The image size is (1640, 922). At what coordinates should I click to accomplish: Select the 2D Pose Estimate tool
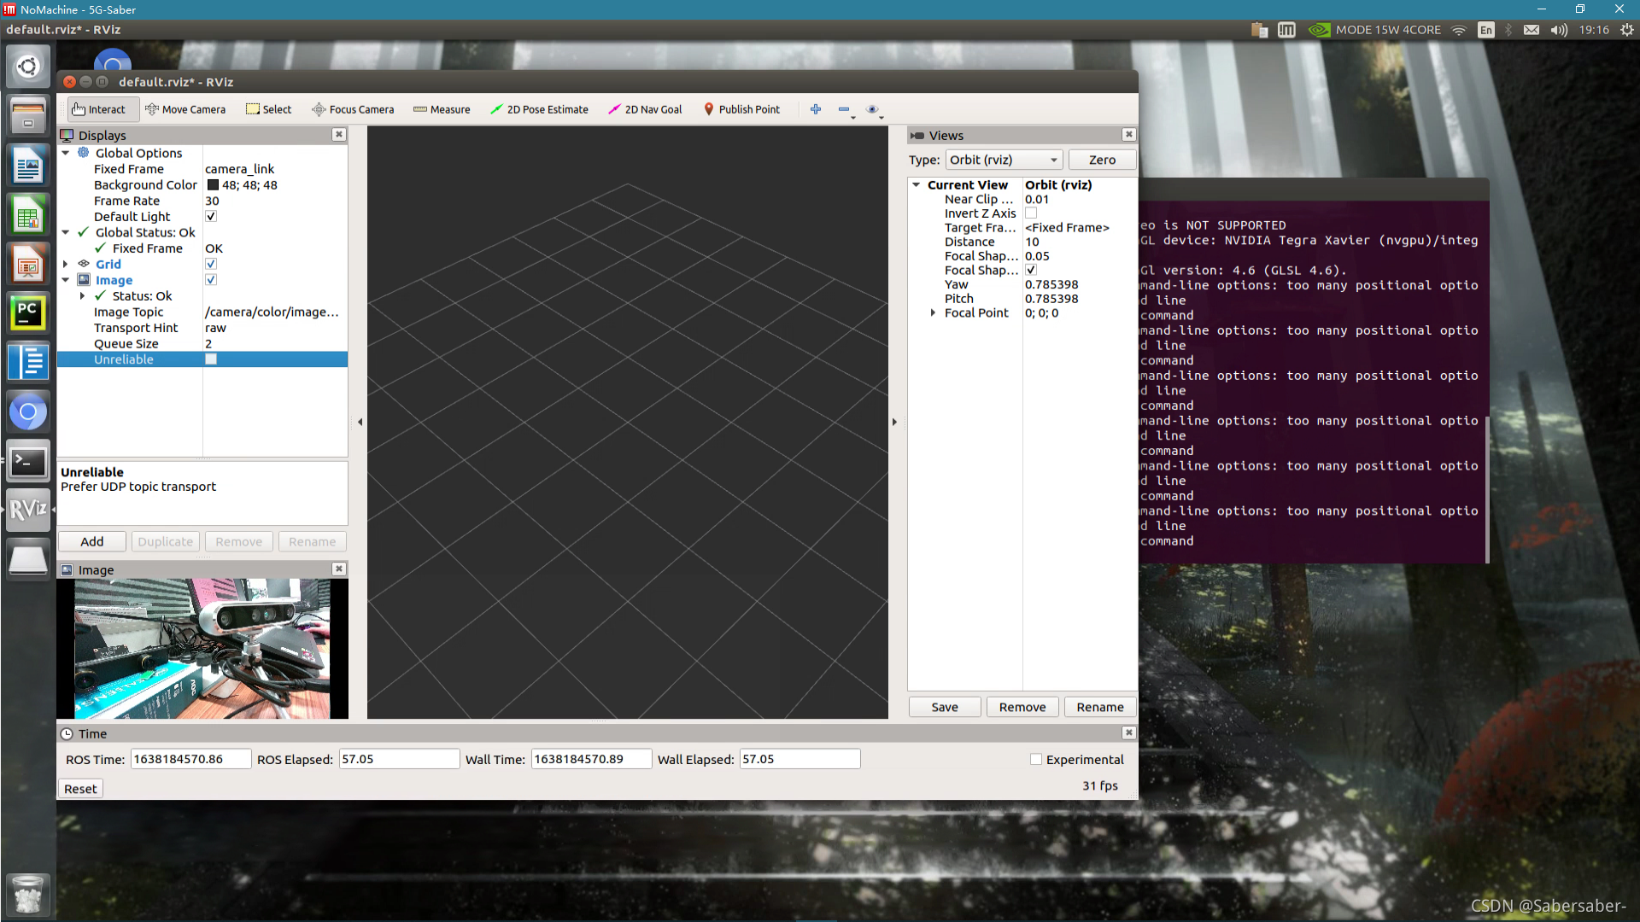(x=540, y=109)
